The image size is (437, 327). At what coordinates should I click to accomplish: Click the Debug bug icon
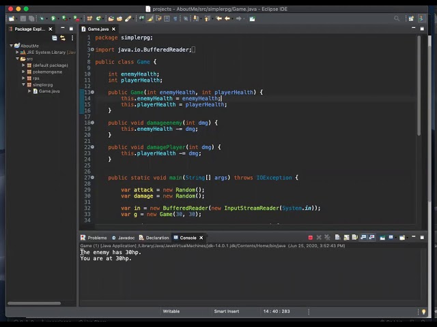tap(42, 18)
